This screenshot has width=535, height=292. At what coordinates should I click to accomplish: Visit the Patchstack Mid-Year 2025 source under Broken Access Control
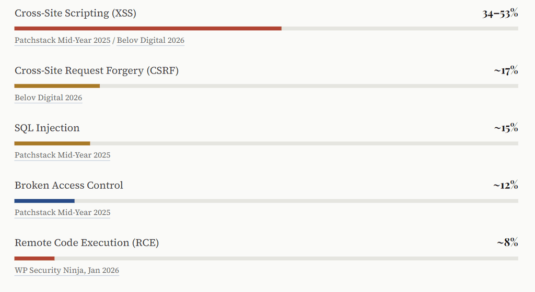(62, 212)
